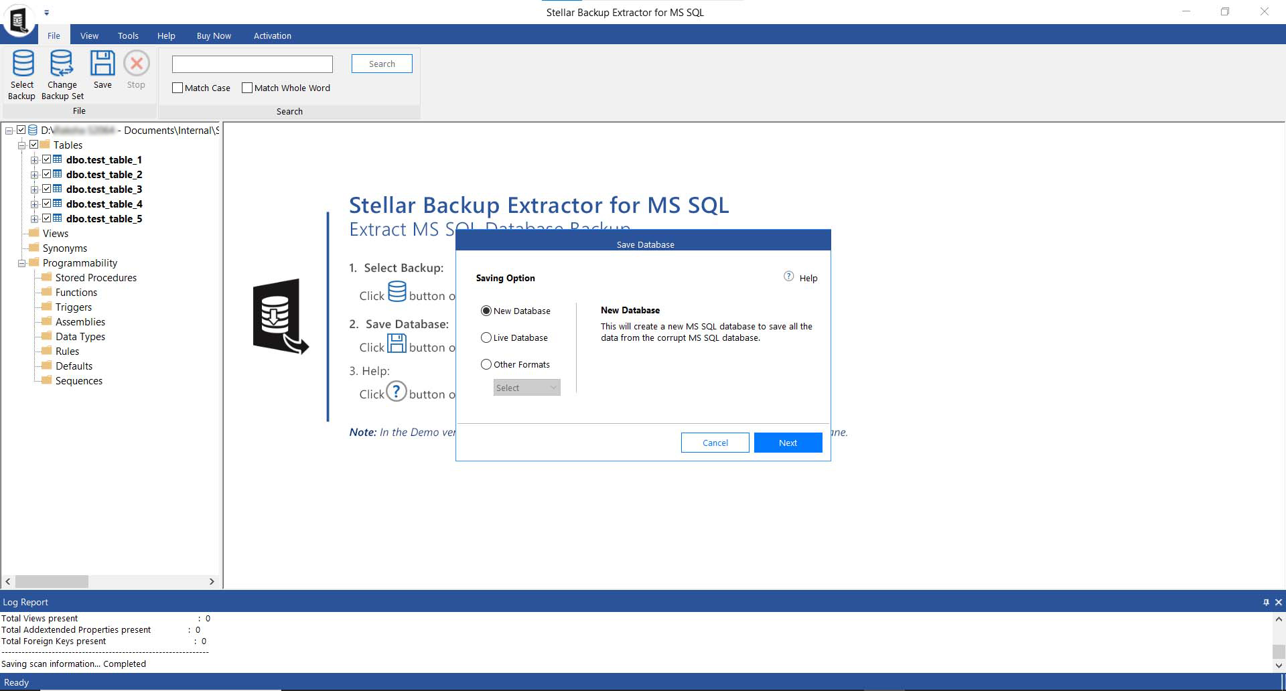The width and height of the screenshot is (1286, 691).
Task: Expand the dbo.test_table_2 node
Action: click(x=34, y=175)
